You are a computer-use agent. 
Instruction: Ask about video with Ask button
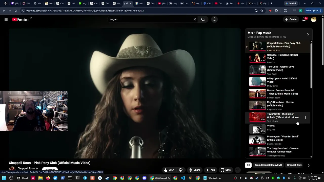click(210, 170)
